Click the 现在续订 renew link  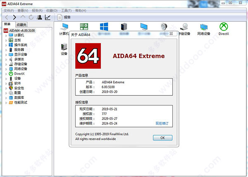[x=162, y=123]
